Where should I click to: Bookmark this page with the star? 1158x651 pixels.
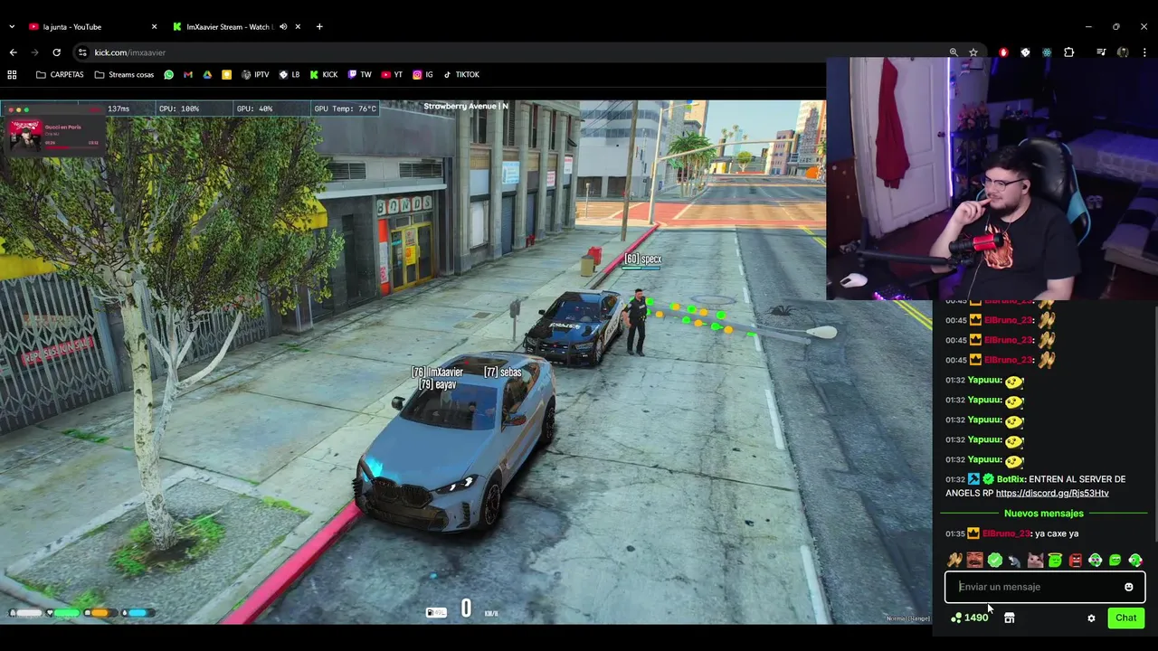point(973,52)
